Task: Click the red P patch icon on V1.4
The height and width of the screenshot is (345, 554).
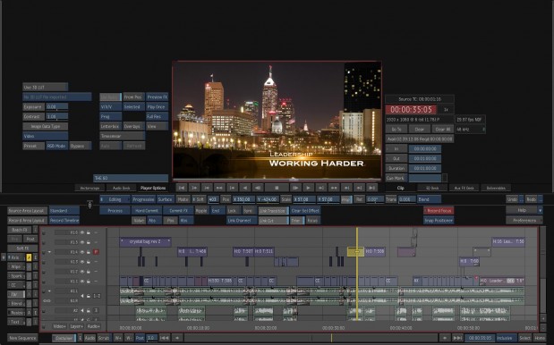Action: 96,252
